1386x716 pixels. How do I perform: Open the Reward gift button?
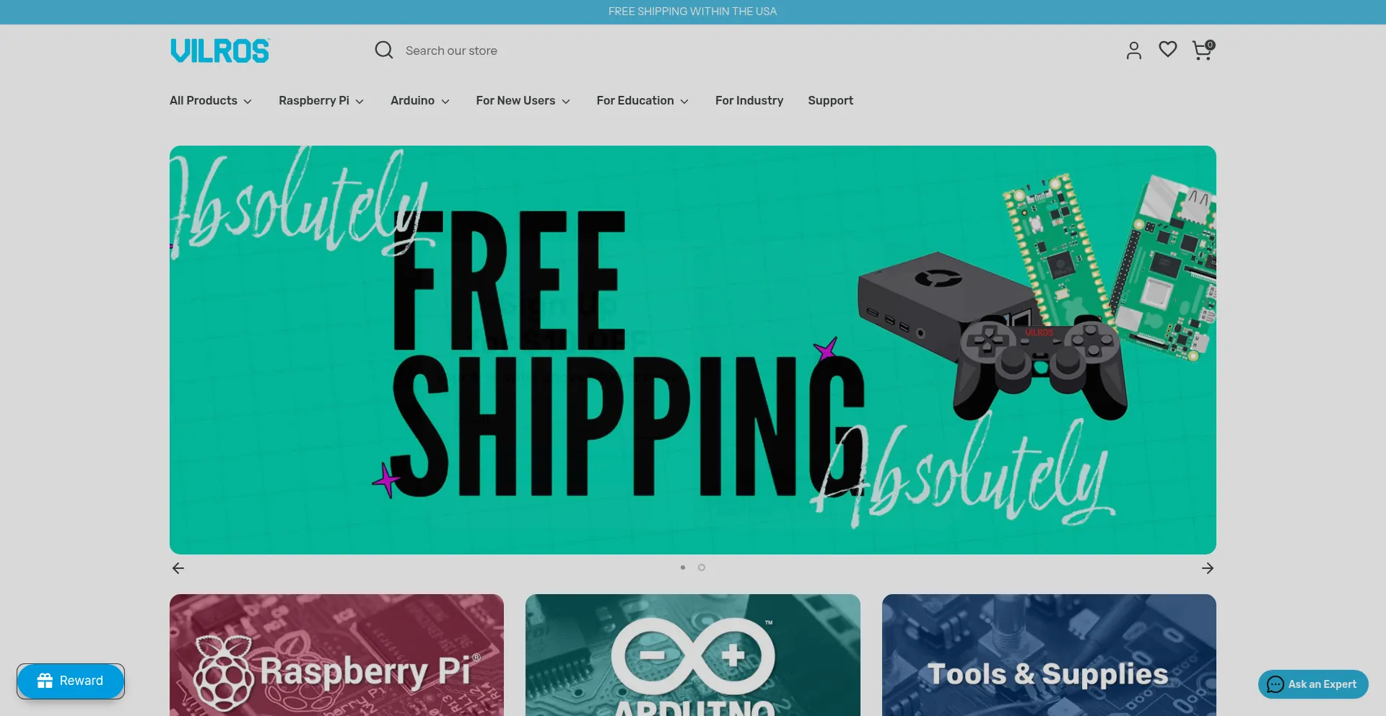tap(71, 681)
